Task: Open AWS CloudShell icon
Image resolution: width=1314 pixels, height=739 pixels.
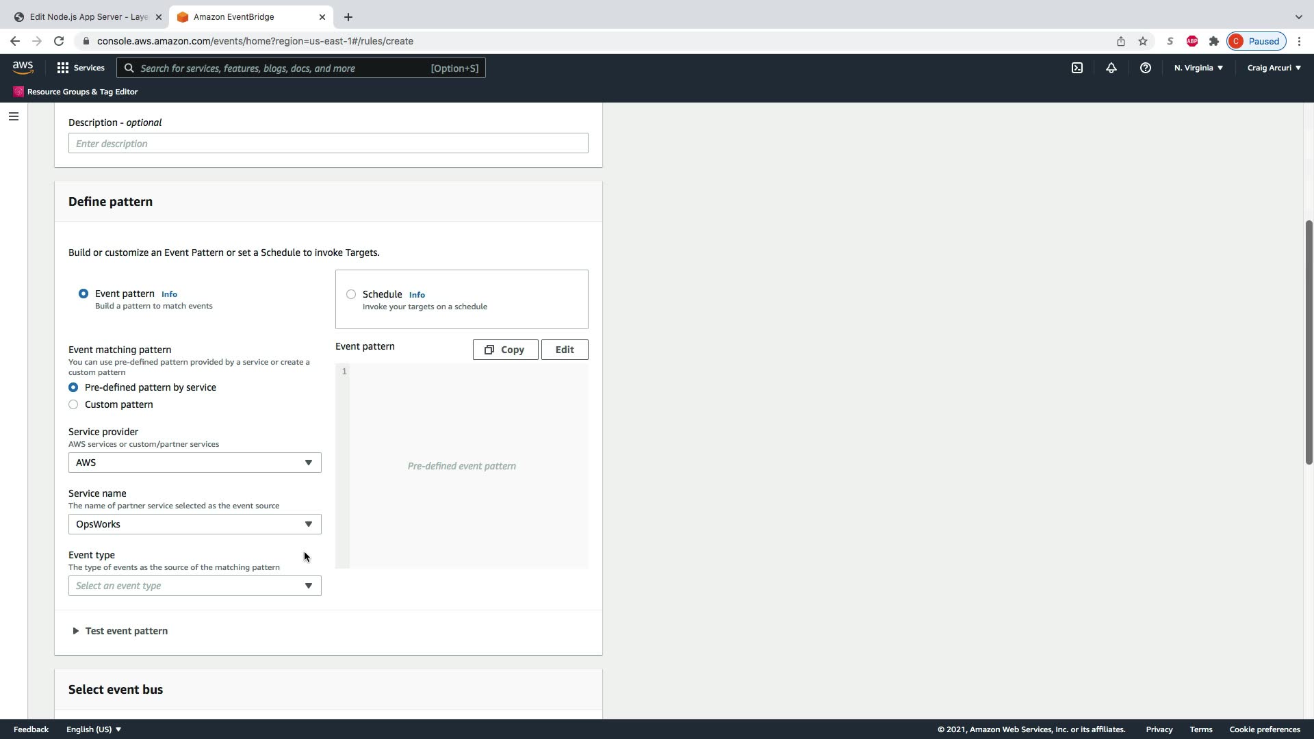Action: (1077, 68)
